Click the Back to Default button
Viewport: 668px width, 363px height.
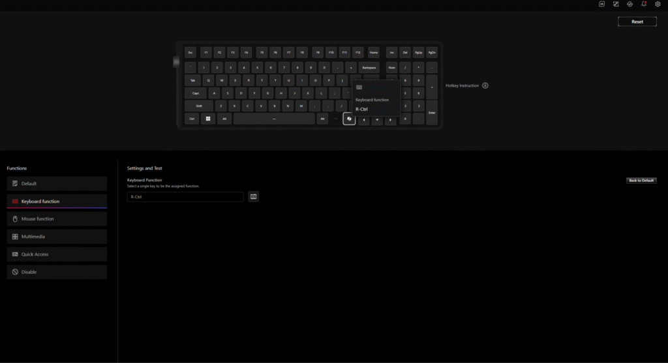[x=641, y=181]
